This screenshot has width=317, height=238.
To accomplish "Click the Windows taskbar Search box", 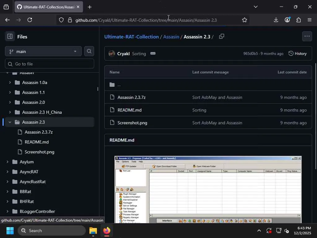I will (52, 231).
